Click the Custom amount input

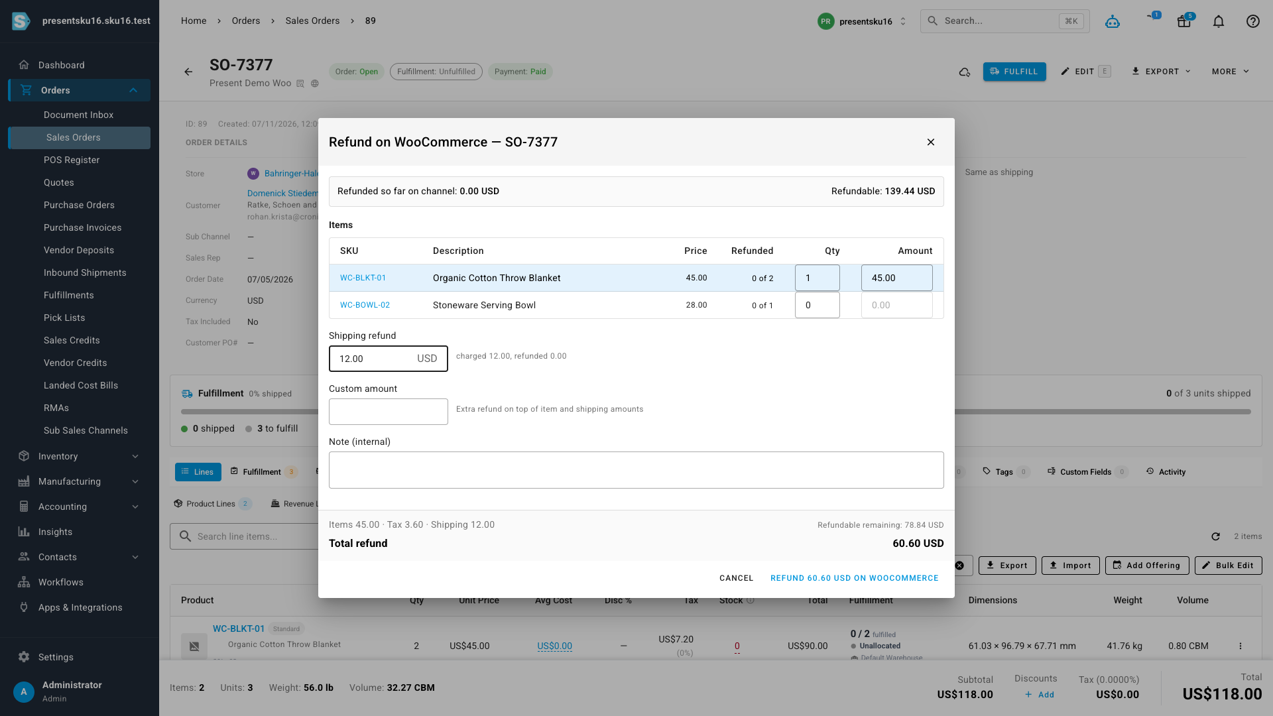[388, 412]
